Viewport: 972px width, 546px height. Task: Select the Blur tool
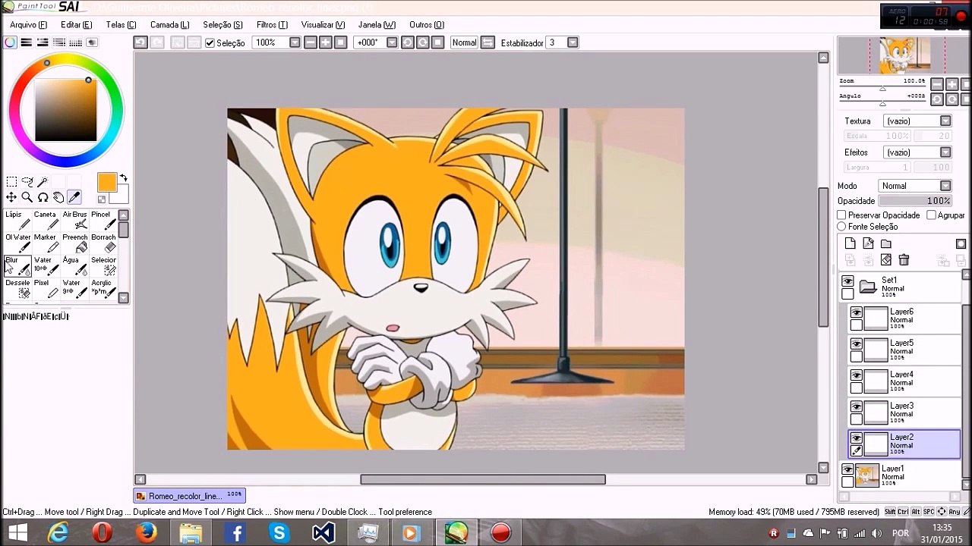click(17, 266)
